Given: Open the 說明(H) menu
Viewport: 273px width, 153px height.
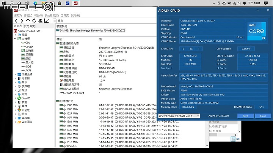Looking at the screenshot, I should tap(75, 15).
